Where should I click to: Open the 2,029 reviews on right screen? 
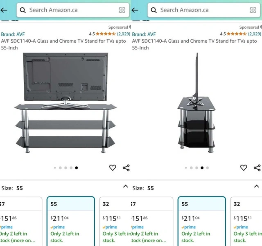click(x=255, y=34)
